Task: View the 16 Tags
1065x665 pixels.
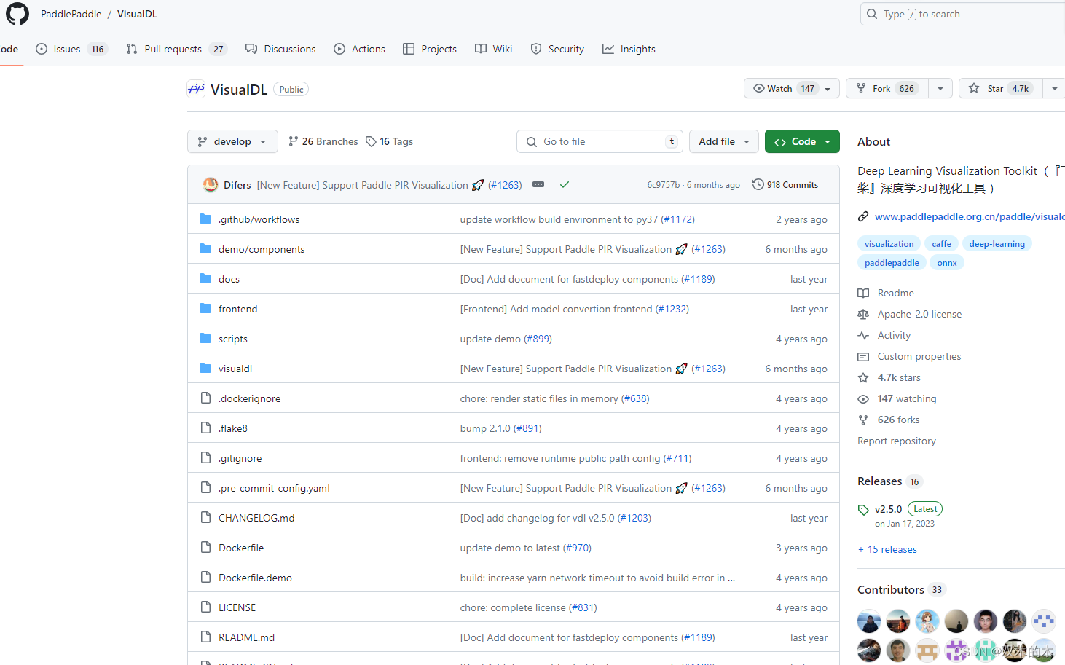Action: click(x=389, y=141)
